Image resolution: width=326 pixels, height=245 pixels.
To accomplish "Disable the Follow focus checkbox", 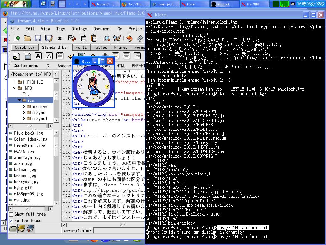I will (11, 220).
